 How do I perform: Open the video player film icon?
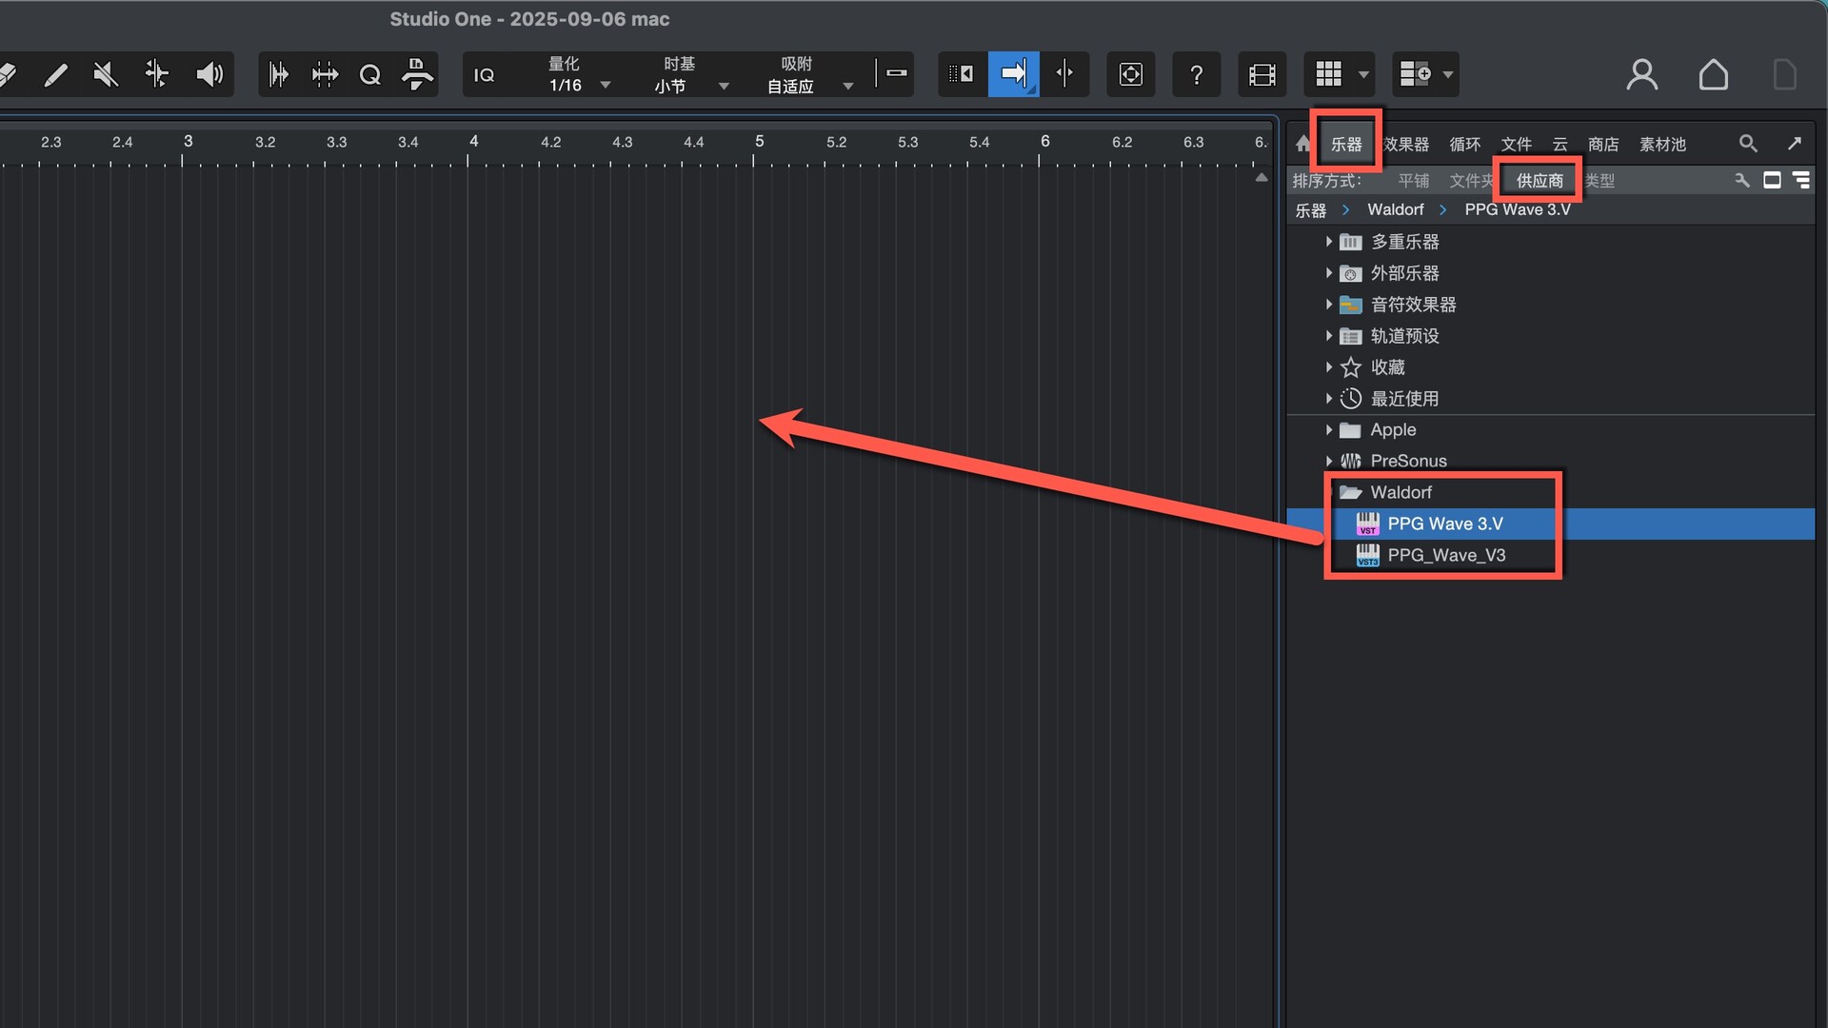(x=1262, y=74)
